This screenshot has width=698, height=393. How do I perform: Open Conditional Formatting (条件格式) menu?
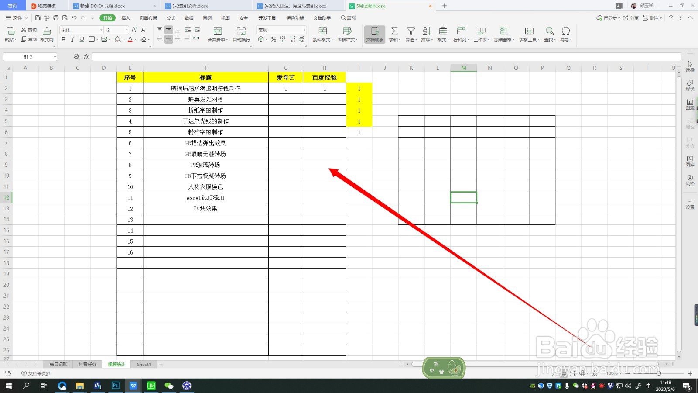[x=323, y=34]
